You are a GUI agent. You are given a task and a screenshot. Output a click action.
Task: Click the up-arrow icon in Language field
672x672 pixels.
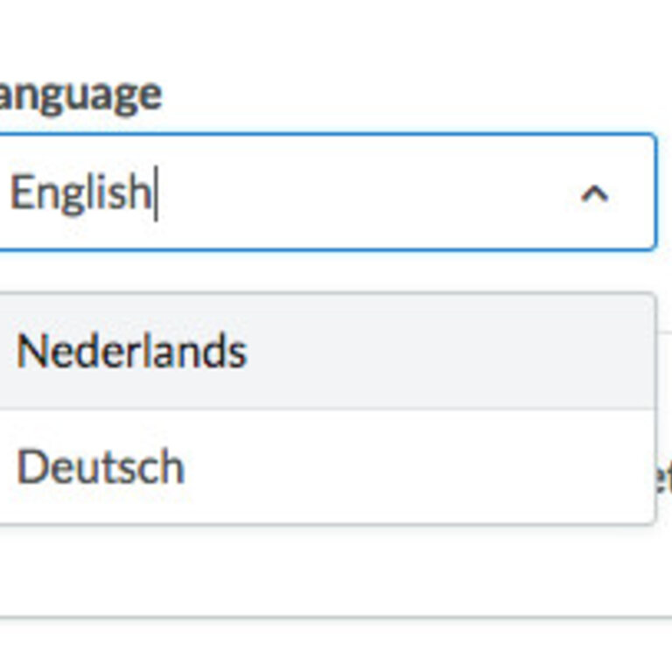594,193
